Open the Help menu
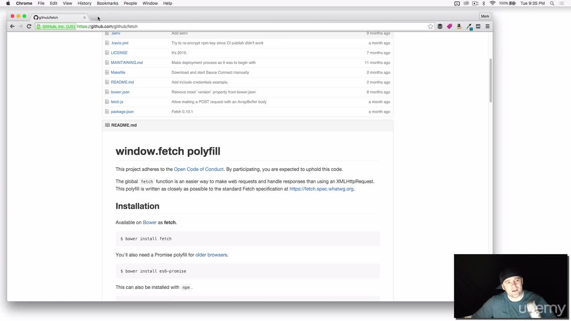 [x=168, y=3]
